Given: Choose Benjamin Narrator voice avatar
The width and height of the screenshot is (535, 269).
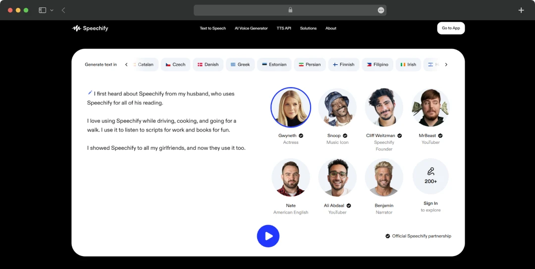Looking at the screenshot, I should [384, 178].
